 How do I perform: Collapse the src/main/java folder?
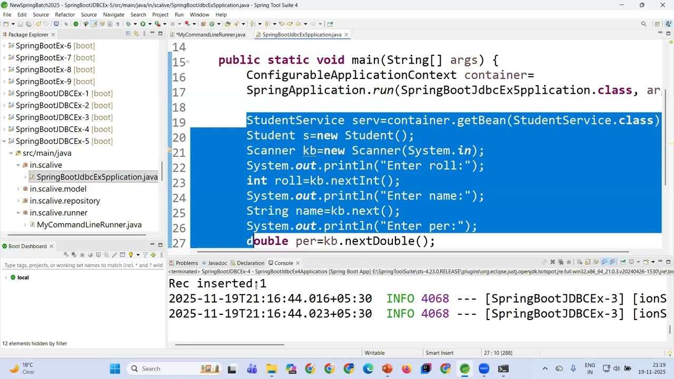tap(11, 153)
